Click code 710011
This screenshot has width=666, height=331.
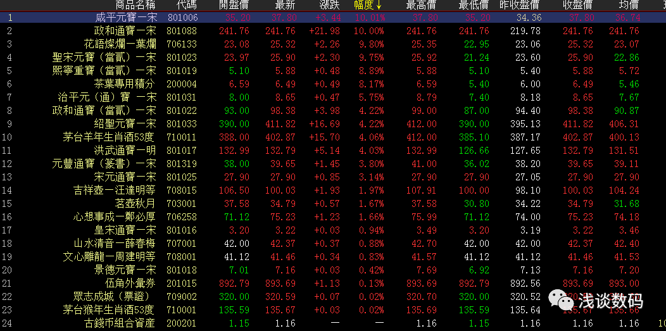pos(182,137)
